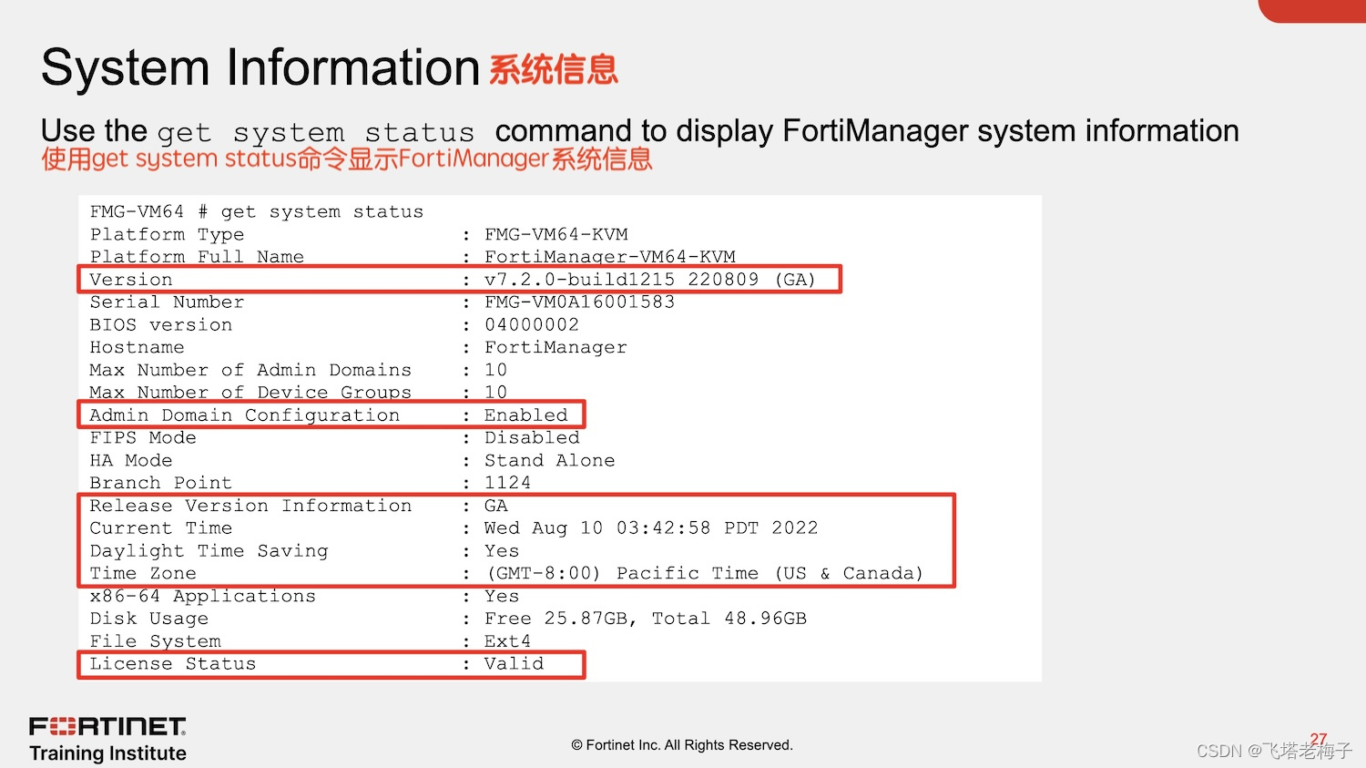Click the 'get system status' command in the heading
The image size is (1366, 768).
click(x=316, y=133)
